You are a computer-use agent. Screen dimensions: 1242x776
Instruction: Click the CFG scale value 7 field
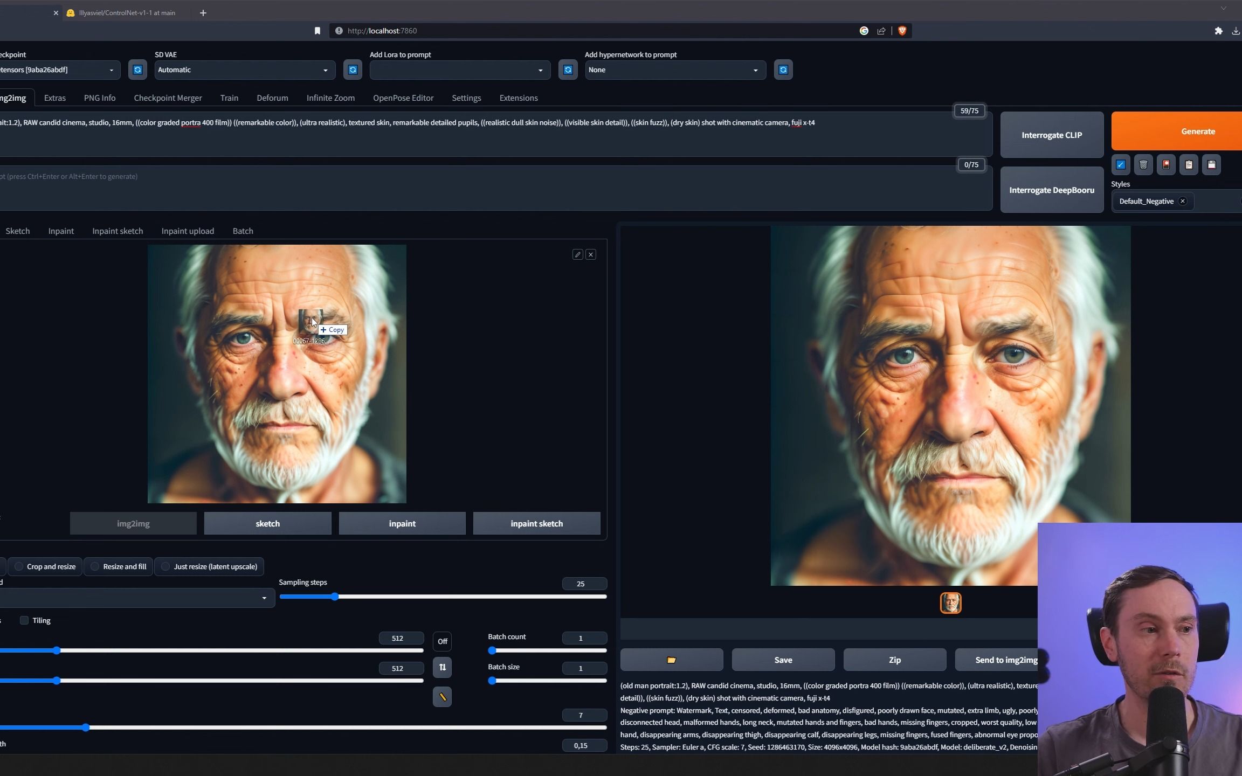pos(584,716)
